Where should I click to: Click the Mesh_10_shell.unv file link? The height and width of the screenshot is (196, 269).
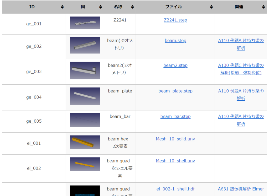click(x=175, y=161)
